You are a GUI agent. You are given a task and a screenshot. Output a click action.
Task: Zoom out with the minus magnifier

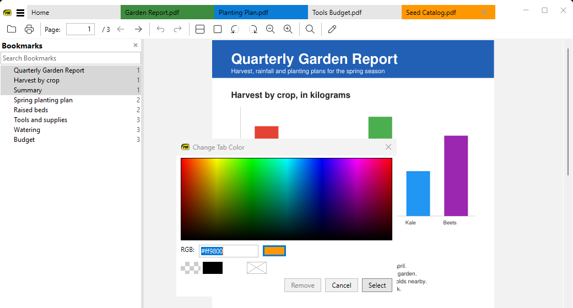point(271,29)
